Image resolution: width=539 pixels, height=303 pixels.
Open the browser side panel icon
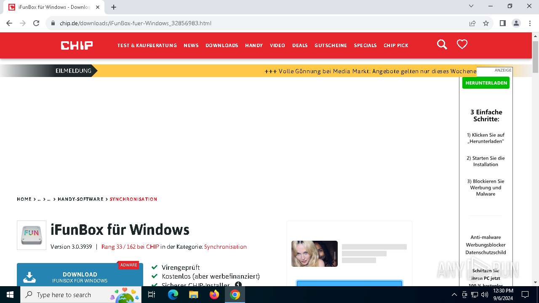pos(503,23)
